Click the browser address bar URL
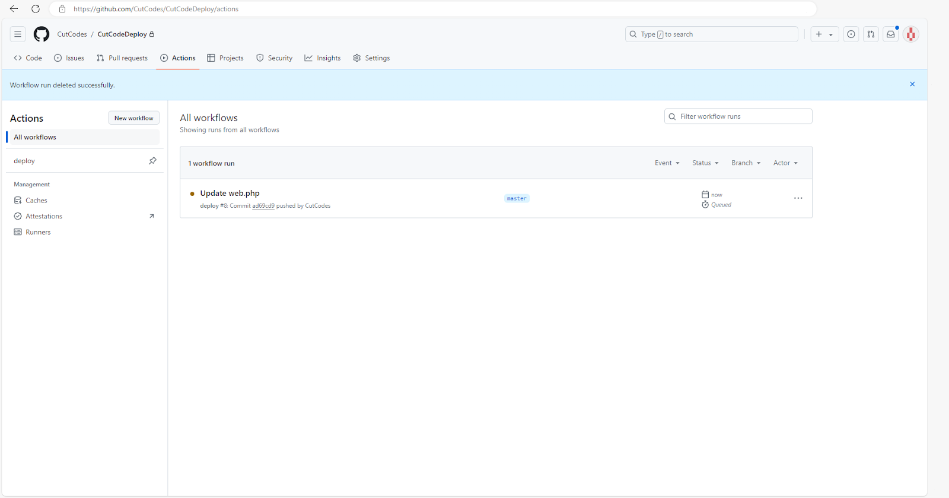 click(x=156, y=9)
